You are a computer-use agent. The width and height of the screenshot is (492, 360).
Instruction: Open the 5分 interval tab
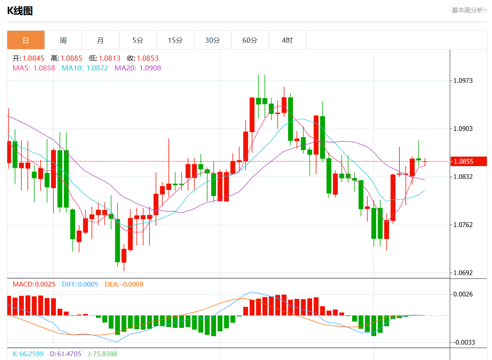[x=138, y=40]
